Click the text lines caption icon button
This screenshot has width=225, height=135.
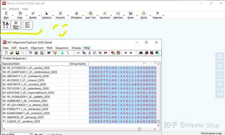(28, 25)
